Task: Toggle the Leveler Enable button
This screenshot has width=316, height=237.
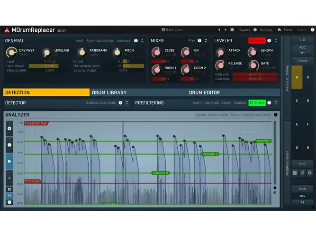Action: (x=257, y=41)
